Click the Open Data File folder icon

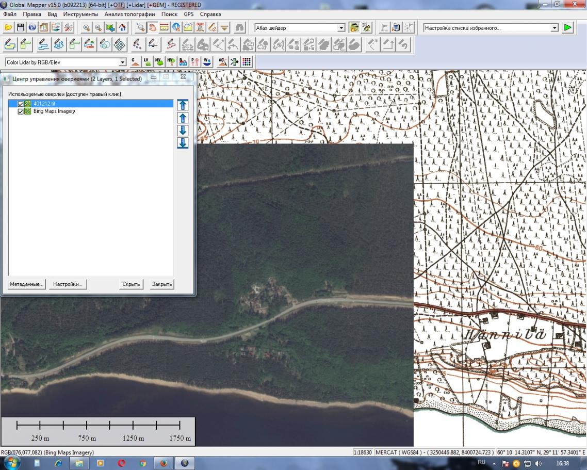click(9, 28)
